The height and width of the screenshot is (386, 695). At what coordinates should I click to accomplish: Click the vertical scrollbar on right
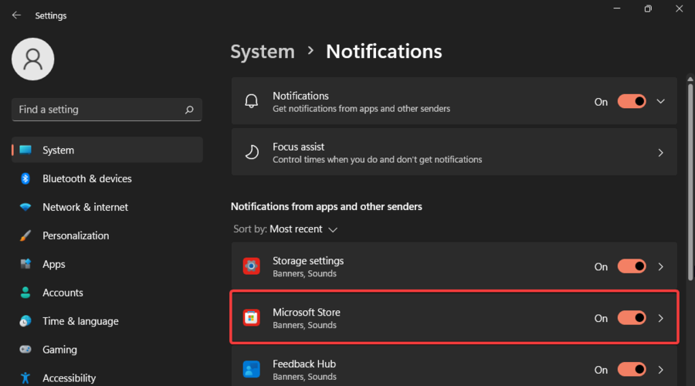click(690, 178)
